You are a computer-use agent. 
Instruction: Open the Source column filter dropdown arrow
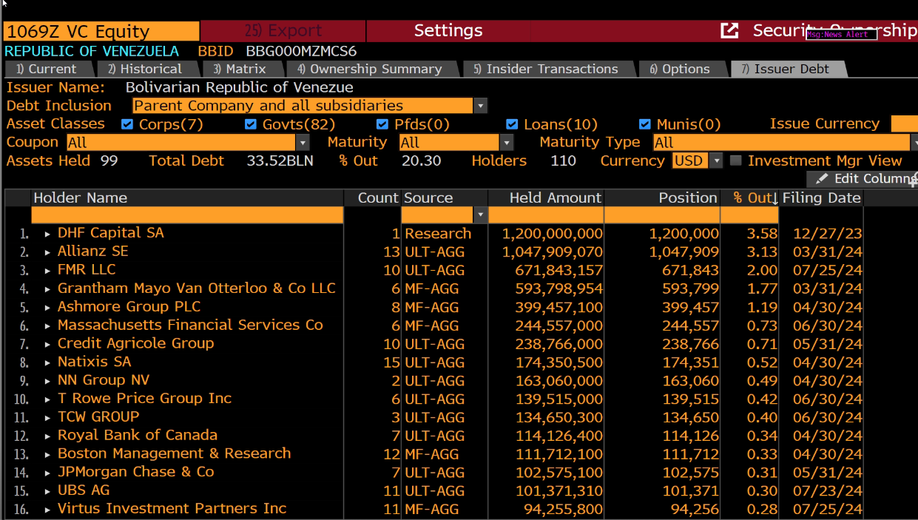[x=481, y=215]
